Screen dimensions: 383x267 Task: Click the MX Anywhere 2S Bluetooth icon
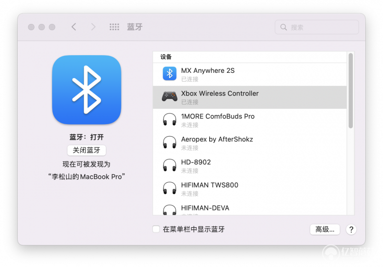tap(169, 73)
